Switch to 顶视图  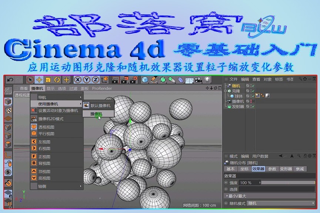[x=57, y=172]
